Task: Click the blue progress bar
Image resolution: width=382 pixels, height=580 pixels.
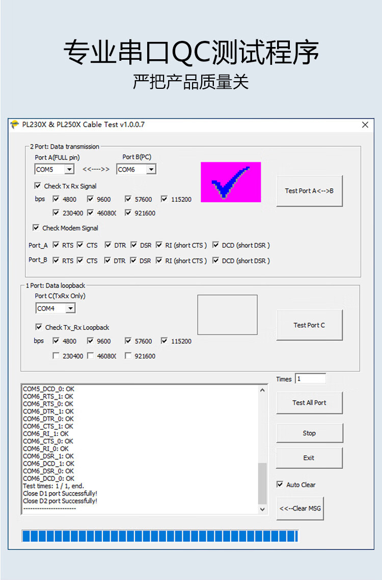Action: (x=159, y=536)
